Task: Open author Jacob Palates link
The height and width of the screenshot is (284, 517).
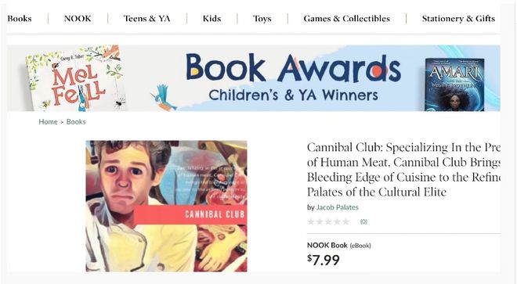Action: point(338,207)
